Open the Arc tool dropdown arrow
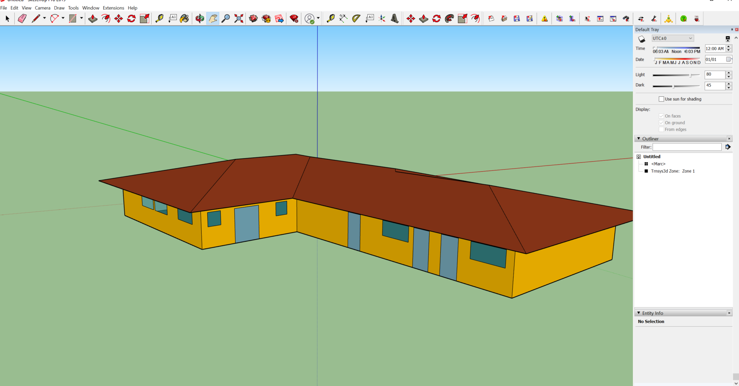The image size is (739, 386). point(63,18)
